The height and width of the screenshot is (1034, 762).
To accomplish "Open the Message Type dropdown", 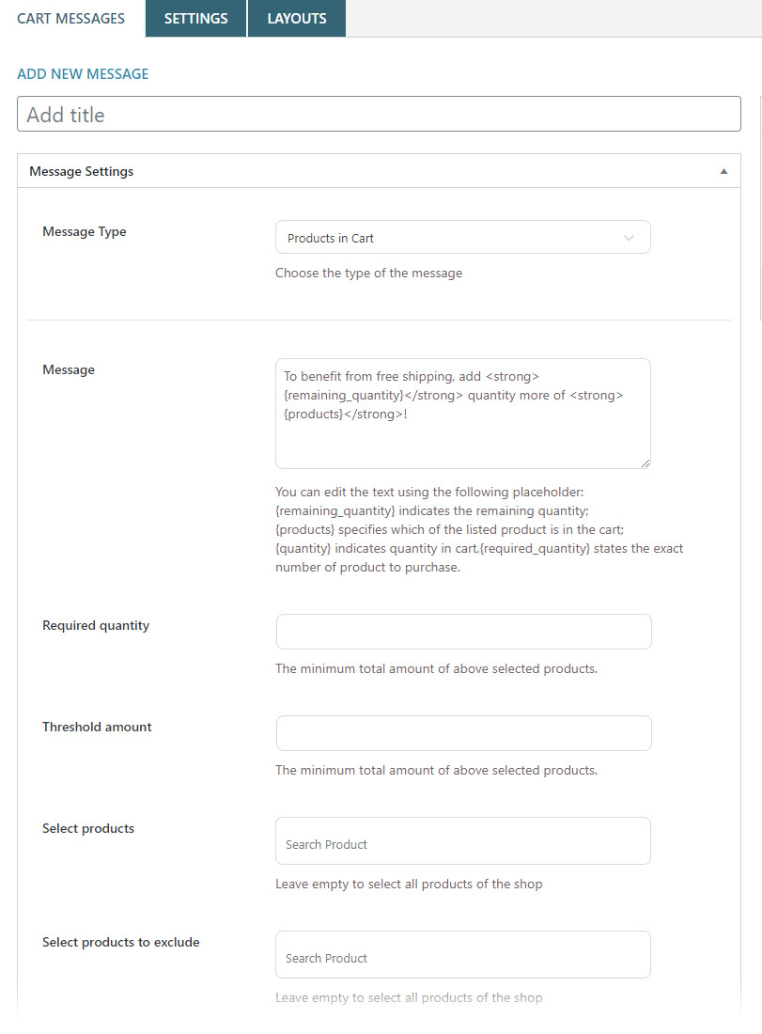I will (x=462, y=238).
